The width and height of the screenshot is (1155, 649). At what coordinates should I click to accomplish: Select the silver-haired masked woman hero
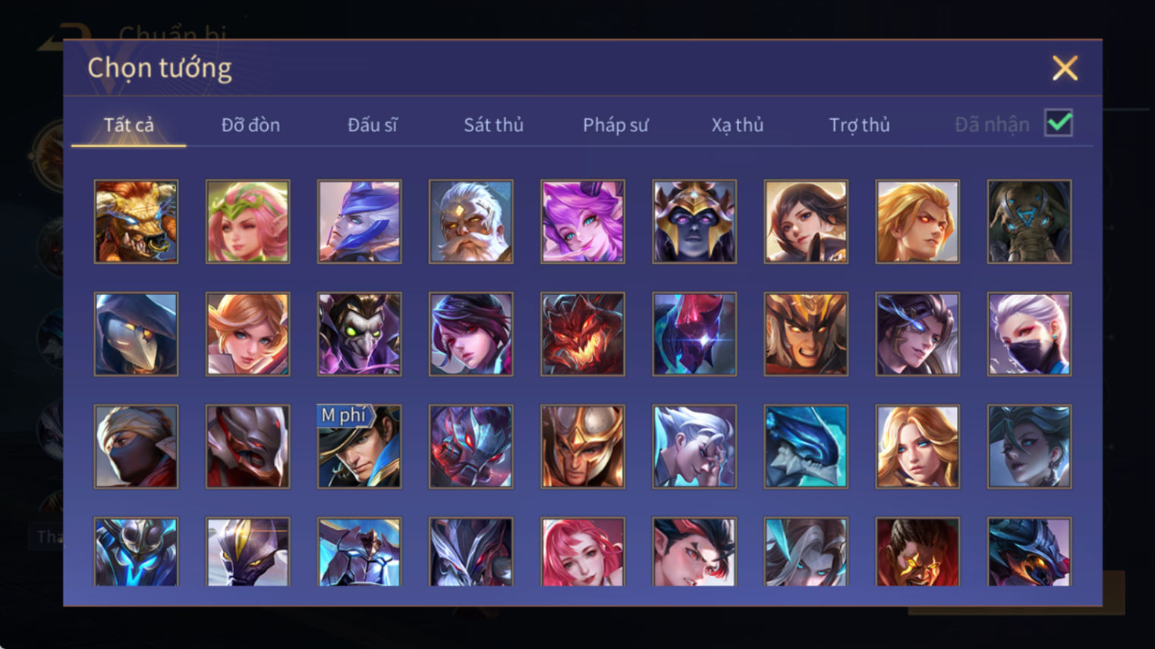point(1029,334)
